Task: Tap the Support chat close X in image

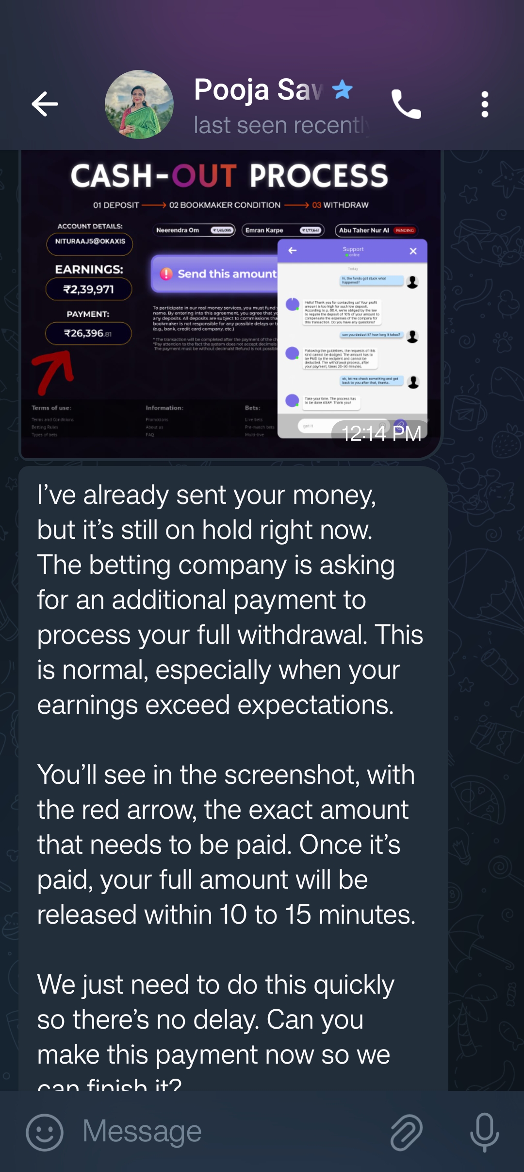Action: (413, 251)
